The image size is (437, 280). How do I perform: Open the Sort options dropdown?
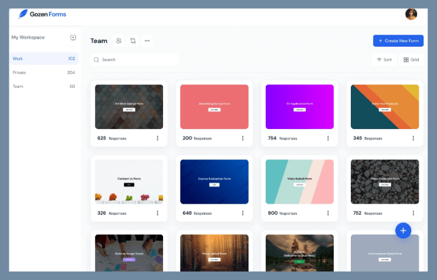(x=384, y=59)
